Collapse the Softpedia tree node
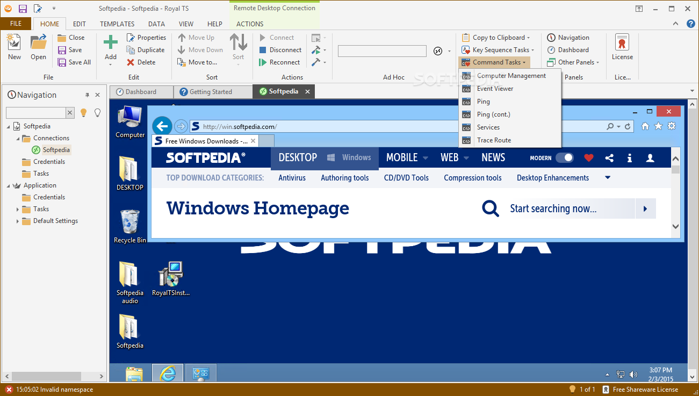The width and height of the screenshot is (699, 396). (x=9, y=126)
